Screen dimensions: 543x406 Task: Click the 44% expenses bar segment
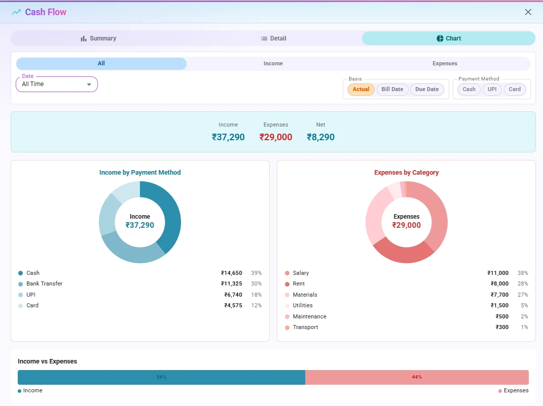[417, 377]
